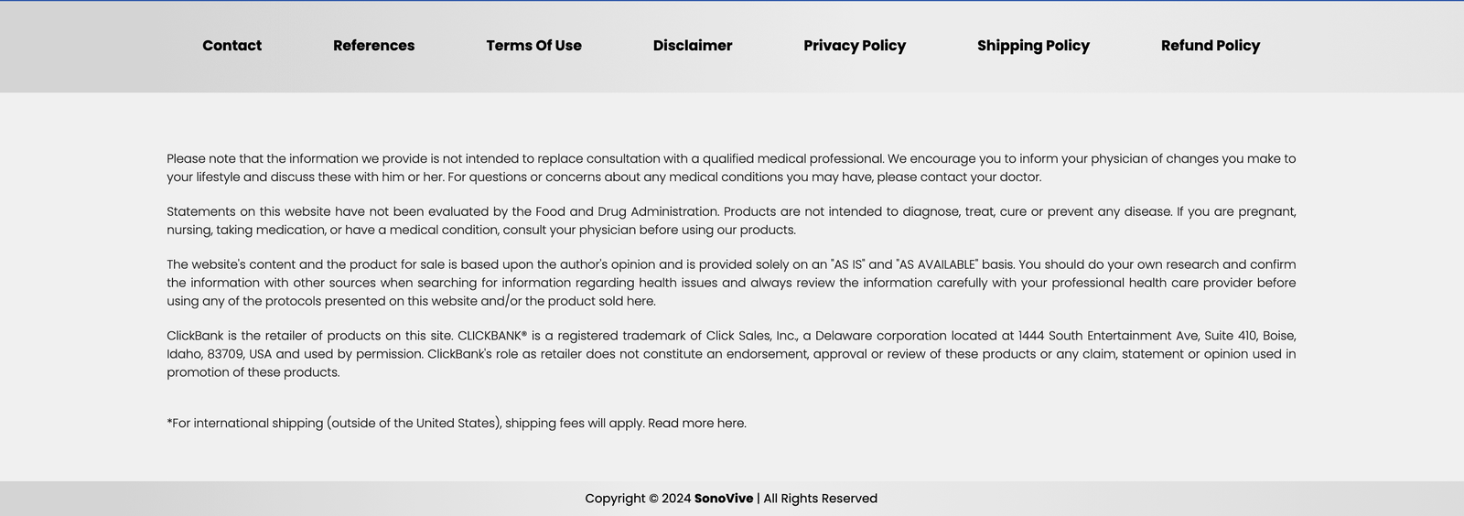Click the "All Rights Reserved" text

tap(820, 499)
